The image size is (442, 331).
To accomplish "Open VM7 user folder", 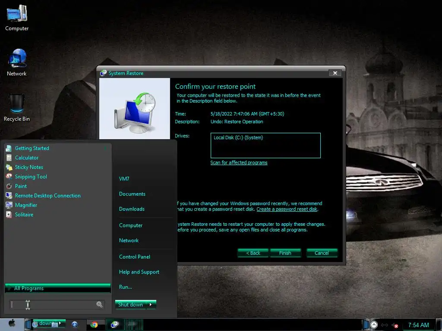I will (x=124, y=179).
